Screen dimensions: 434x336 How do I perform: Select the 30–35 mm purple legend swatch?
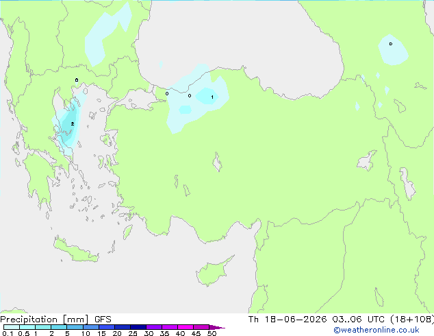coord(153,327)
